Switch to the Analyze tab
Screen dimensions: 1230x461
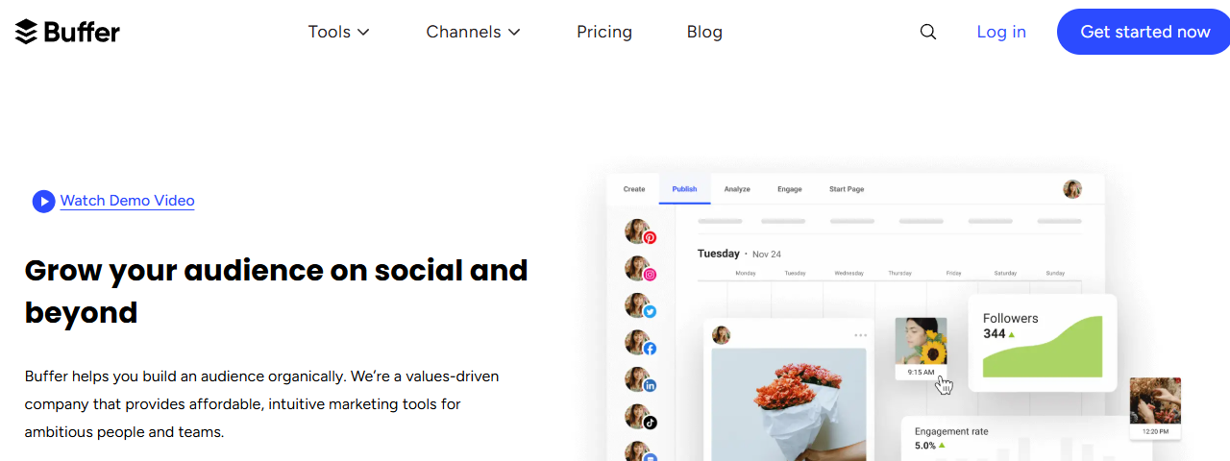(x=737, y=189)
